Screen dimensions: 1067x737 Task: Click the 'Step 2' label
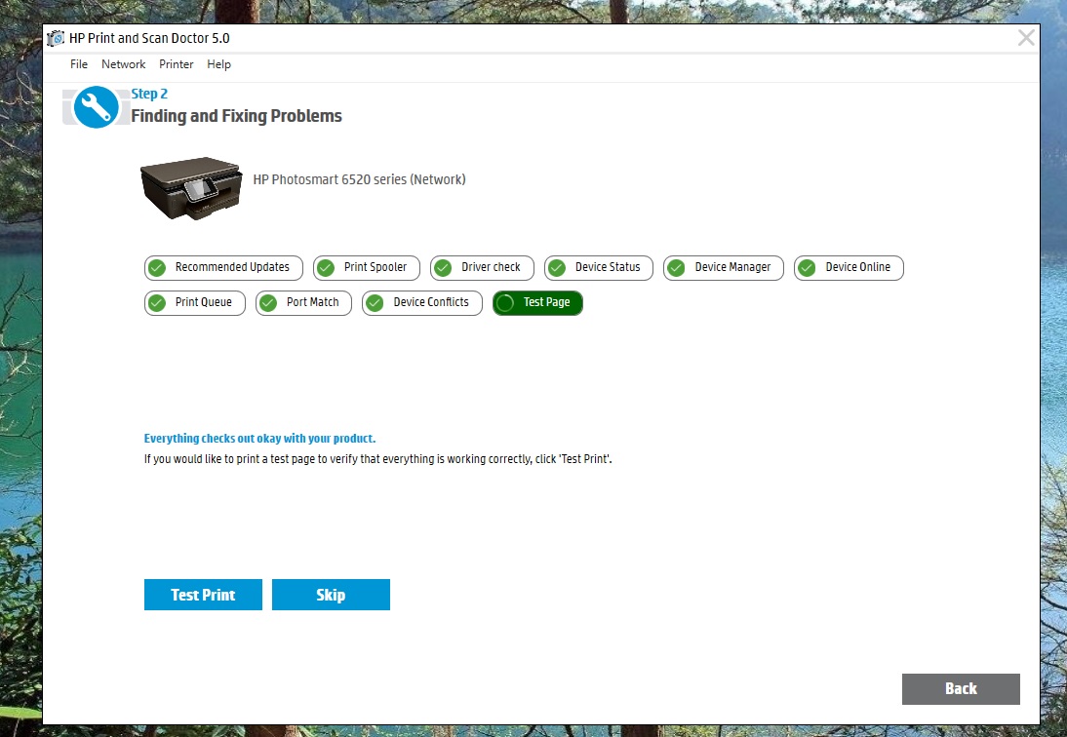(x=149, y=94)
